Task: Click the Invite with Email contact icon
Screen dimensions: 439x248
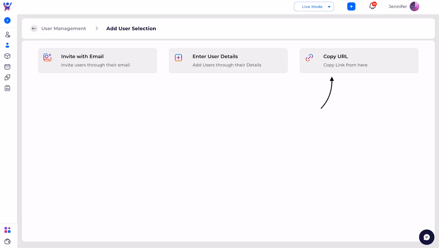Action: click(x=47, y=57)
